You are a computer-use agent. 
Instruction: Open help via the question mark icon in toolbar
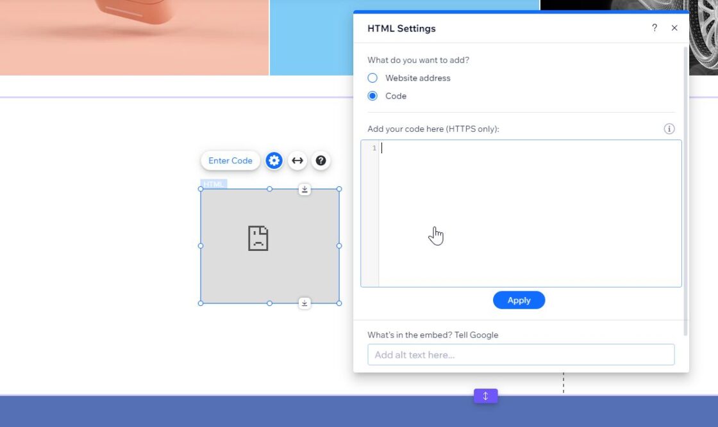[321, 161]
